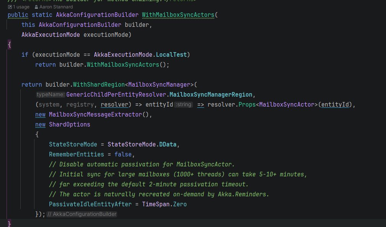This screenshot has height=227, width=386.
Task: Click 'MailboxSyncManager' generic type
Action: (x=159, y=85)
